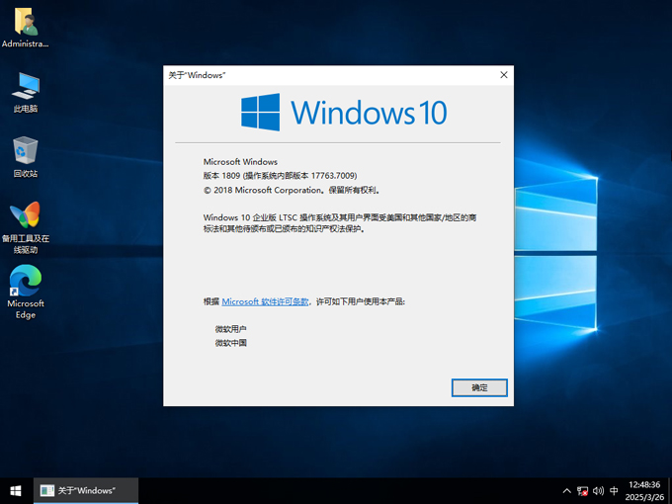Select the Microsoft Edge desktop shortcut
This screenshot has height=504, width=672.
26,292
